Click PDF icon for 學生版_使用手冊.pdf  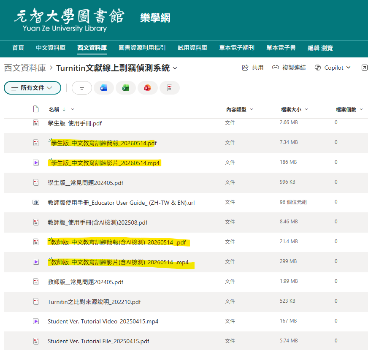36,123
